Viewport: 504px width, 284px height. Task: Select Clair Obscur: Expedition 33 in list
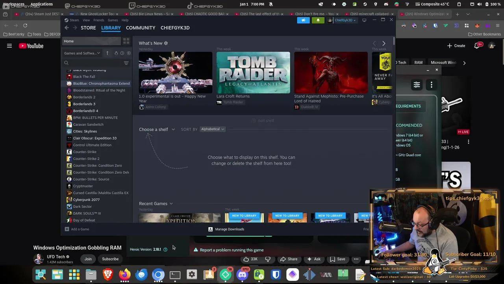[94, 138]
